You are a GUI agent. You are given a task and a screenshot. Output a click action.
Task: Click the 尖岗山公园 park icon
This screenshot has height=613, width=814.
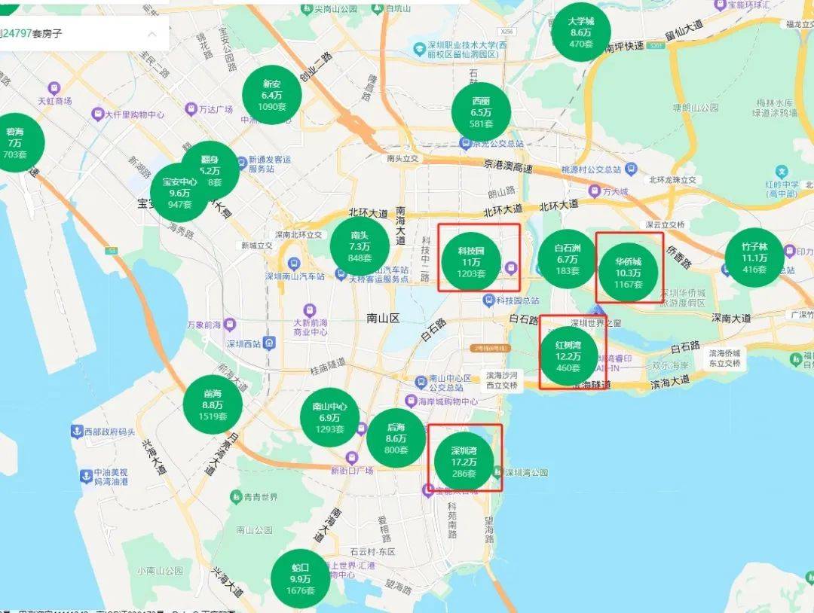pos(307,9)
